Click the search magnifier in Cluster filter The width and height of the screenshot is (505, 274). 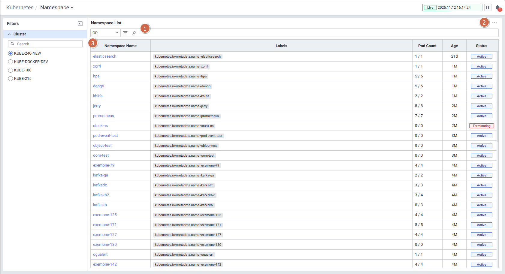[x=13, y=44]
